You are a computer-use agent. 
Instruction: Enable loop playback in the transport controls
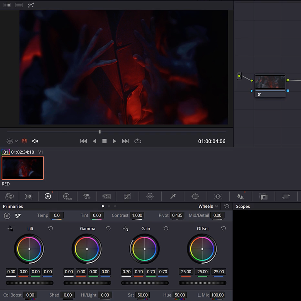click(138, 141)
